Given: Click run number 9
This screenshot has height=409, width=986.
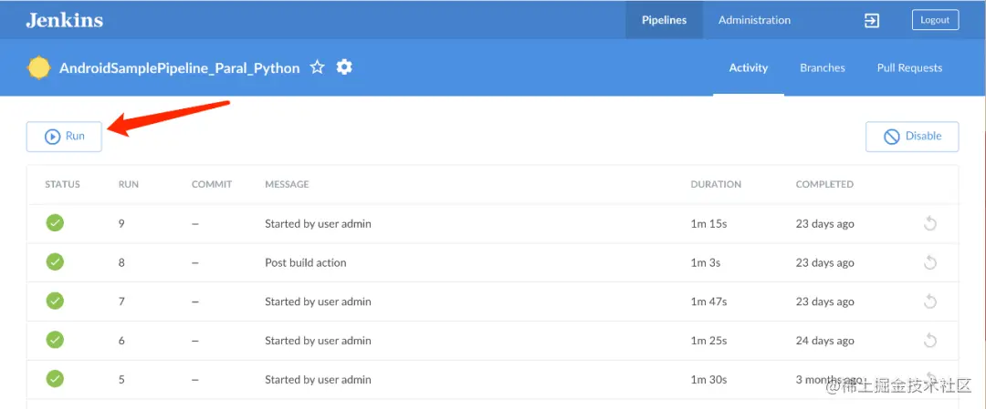Looking at the screenshot, I should (x=121, y=224).
